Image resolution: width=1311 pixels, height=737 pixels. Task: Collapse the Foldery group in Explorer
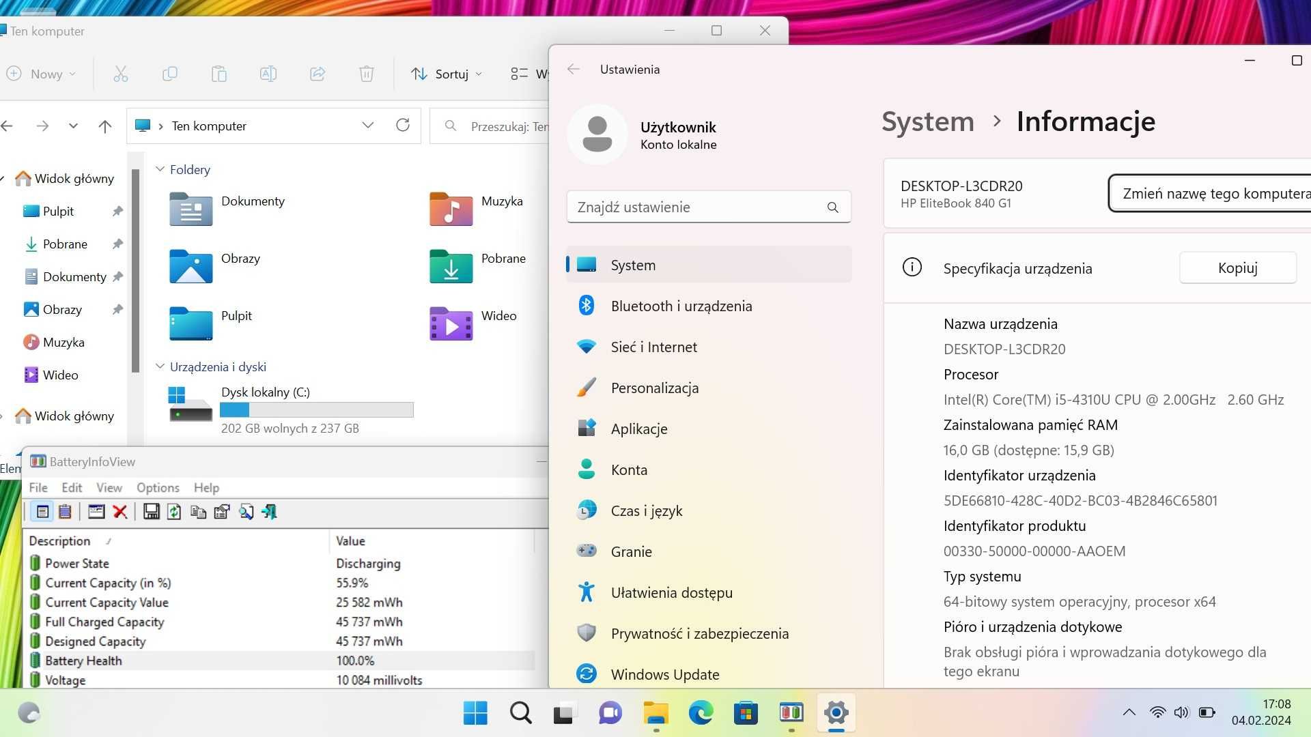click(160, 169)
